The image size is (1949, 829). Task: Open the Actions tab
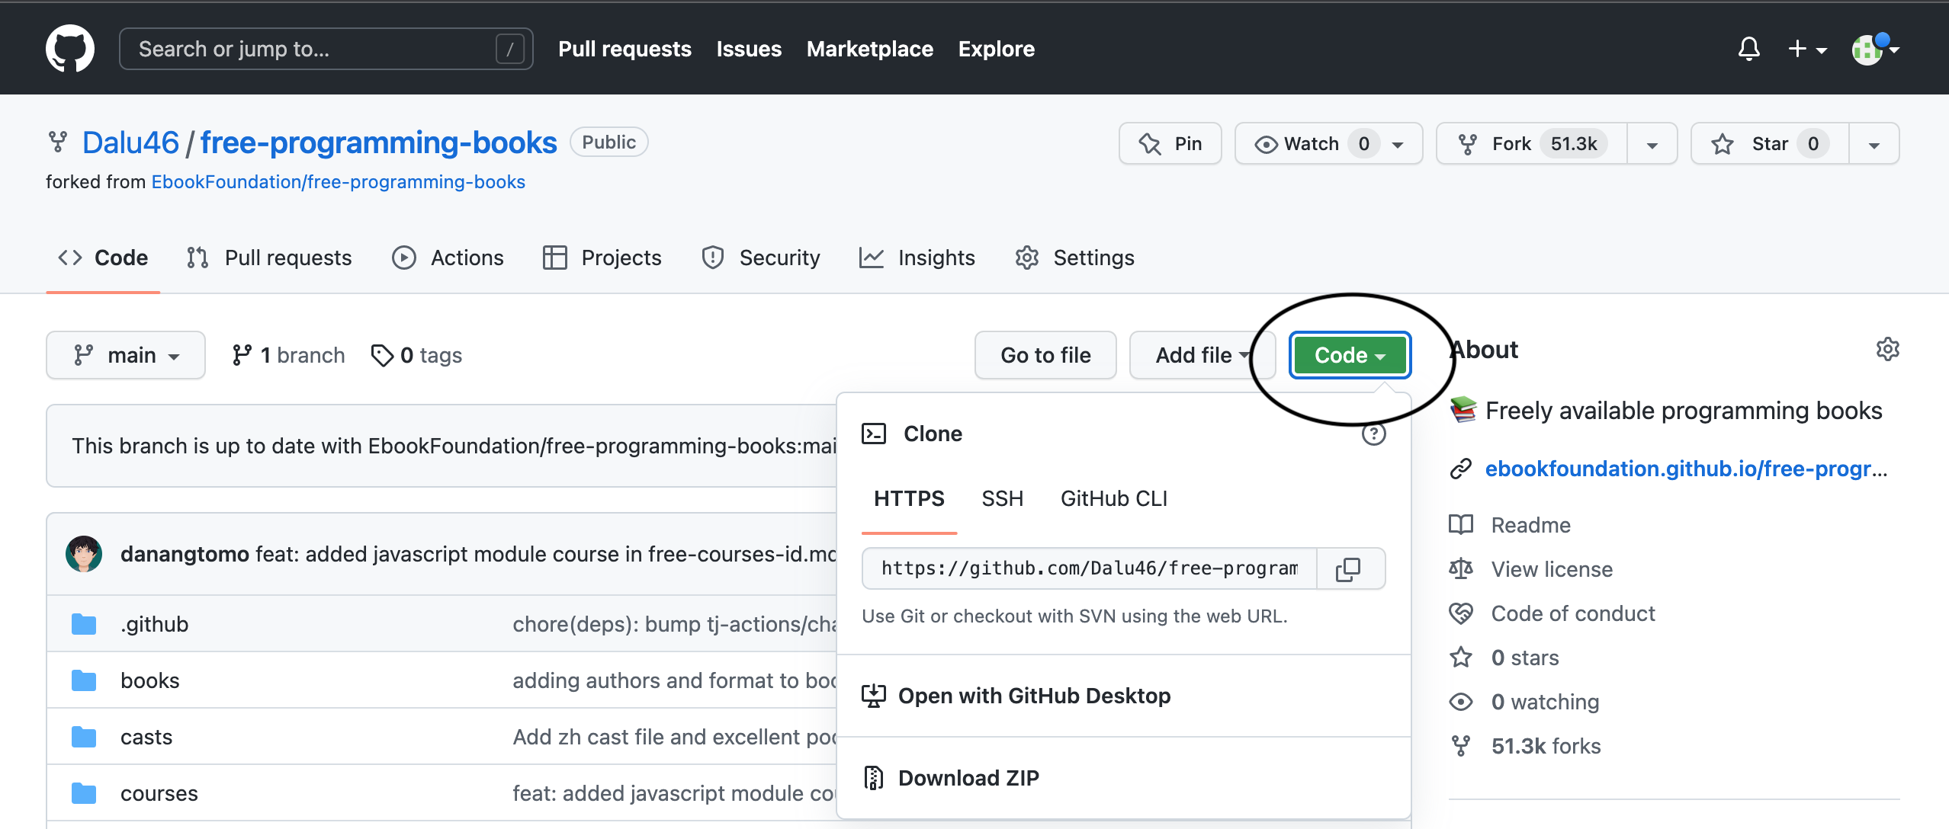click(x=448, y=258)
